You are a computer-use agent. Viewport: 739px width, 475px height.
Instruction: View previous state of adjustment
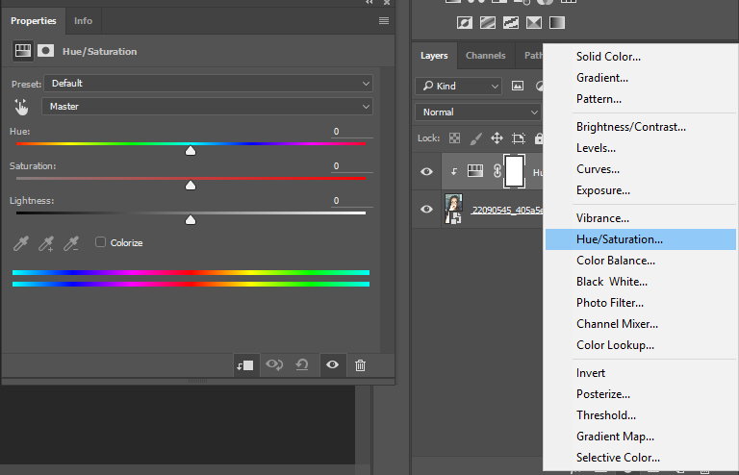[x=274, y=364]
